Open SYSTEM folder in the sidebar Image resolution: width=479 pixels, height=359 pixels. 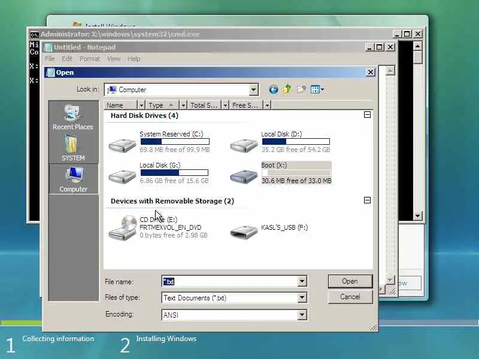(73, 148)
